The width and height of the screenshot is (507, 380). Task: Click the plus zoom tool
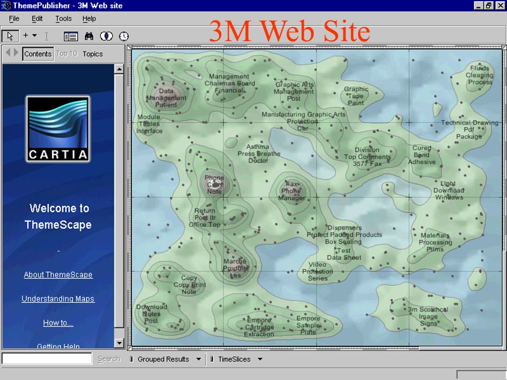point(25,35)
